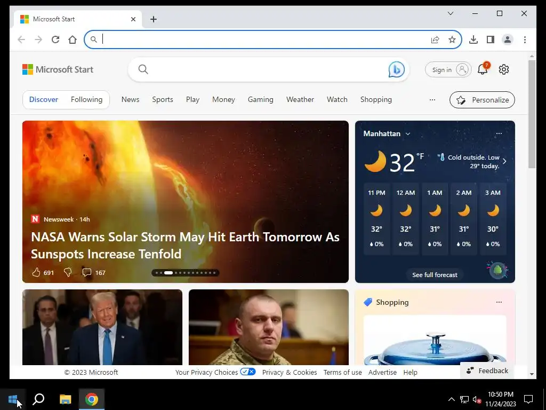This screenshot has width=546, height=410.
Task: Click the Bing chat icon in search
Action: click(x=396, y=69)
